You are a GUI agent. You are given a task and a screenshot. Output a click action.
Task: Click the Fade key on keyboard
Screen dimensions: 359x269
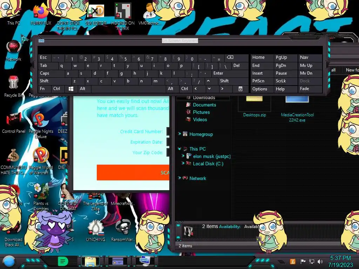310,89
